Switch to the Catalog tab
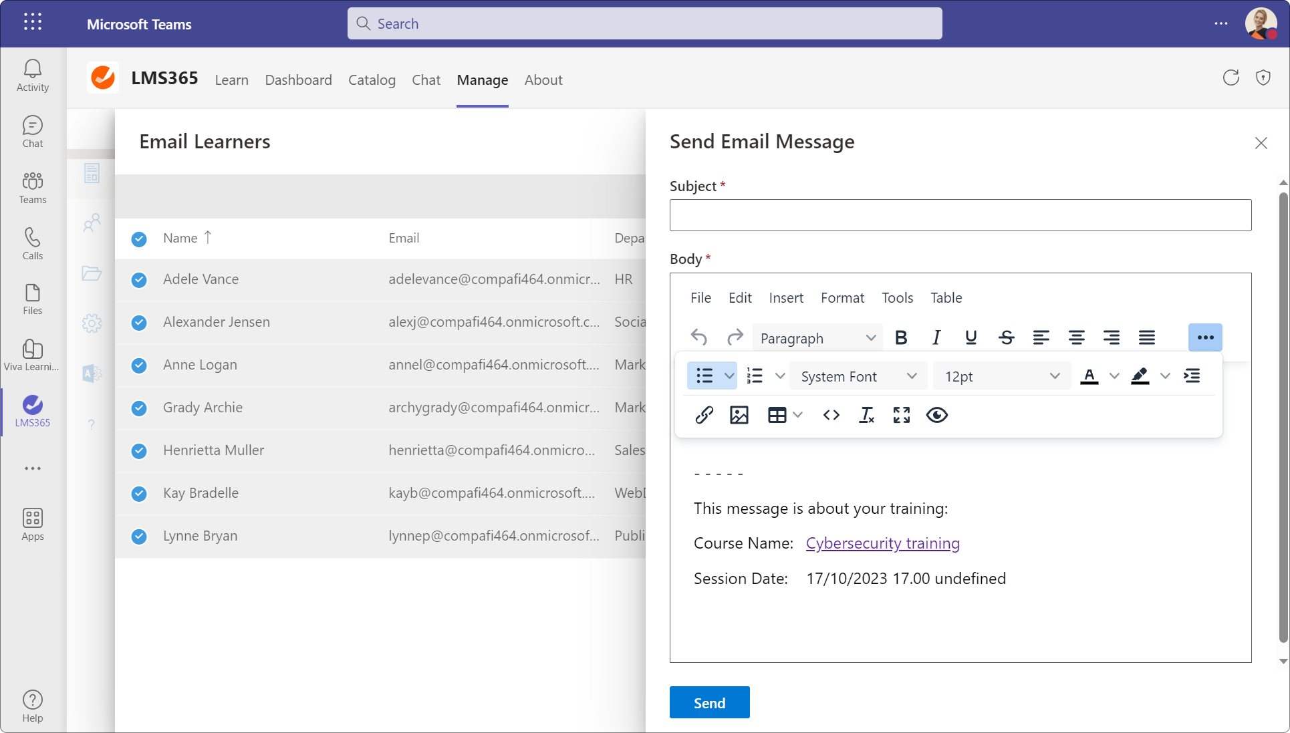1290x733 pixels. [x=372, y=80]
